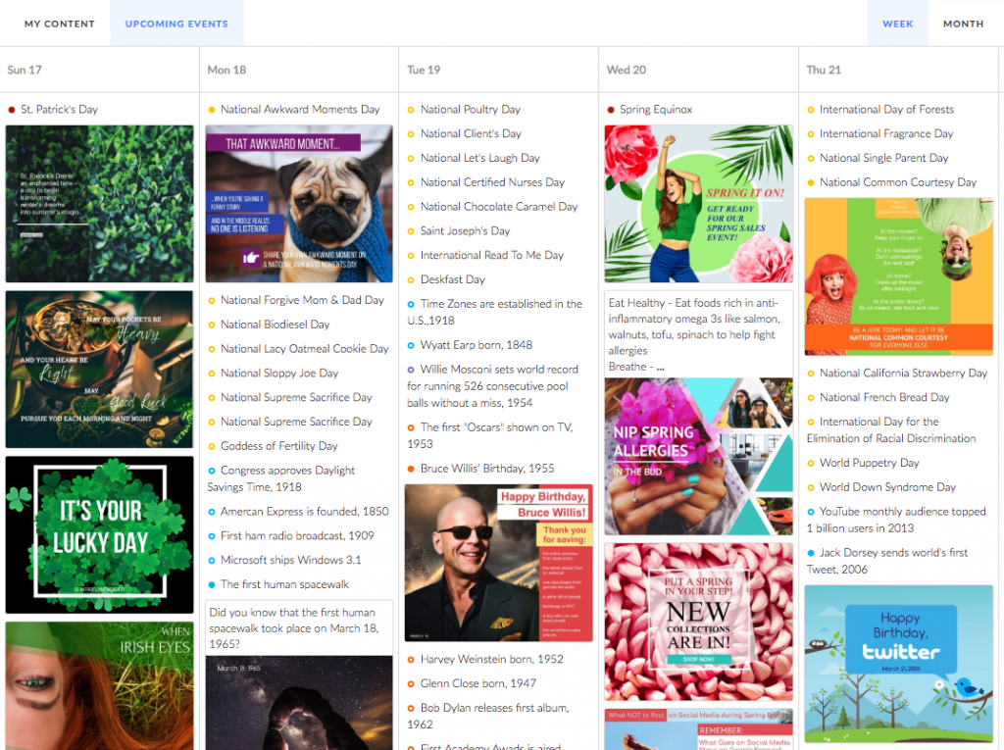Select 'Glenn Close born, 1947'
The image size is (1004, 750).
[x=477, y=683]
